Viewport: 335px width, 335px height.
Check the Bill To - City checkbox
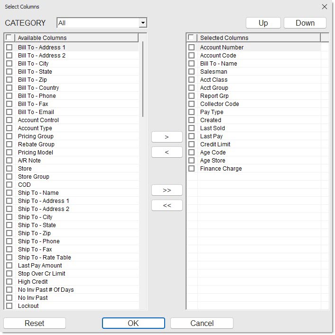click(9, 64)
